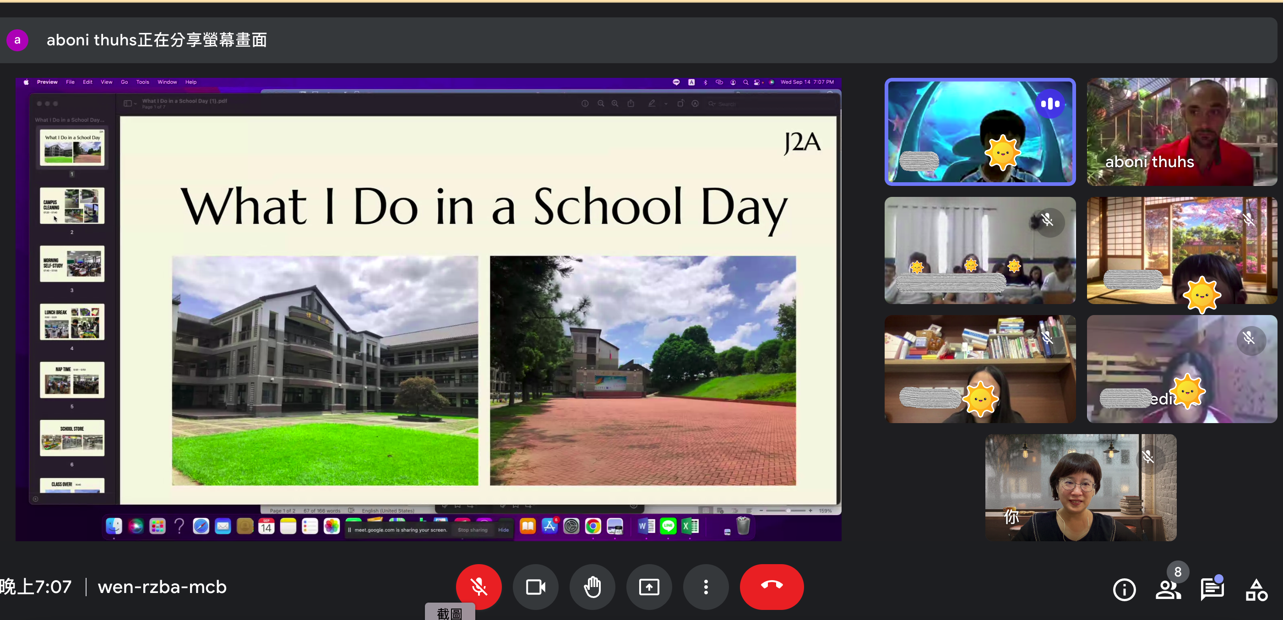1283x620 pixels.
Task: Leave the call with the red hang-up button
Action: point(772,587)
